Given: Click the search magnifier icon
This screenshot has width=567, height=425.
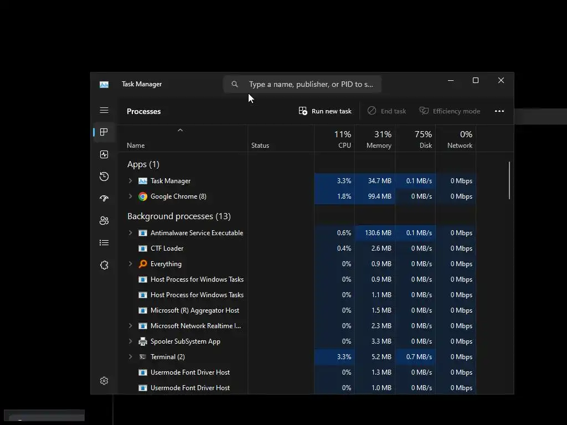Looking at the screenshot, I should 235,84.
